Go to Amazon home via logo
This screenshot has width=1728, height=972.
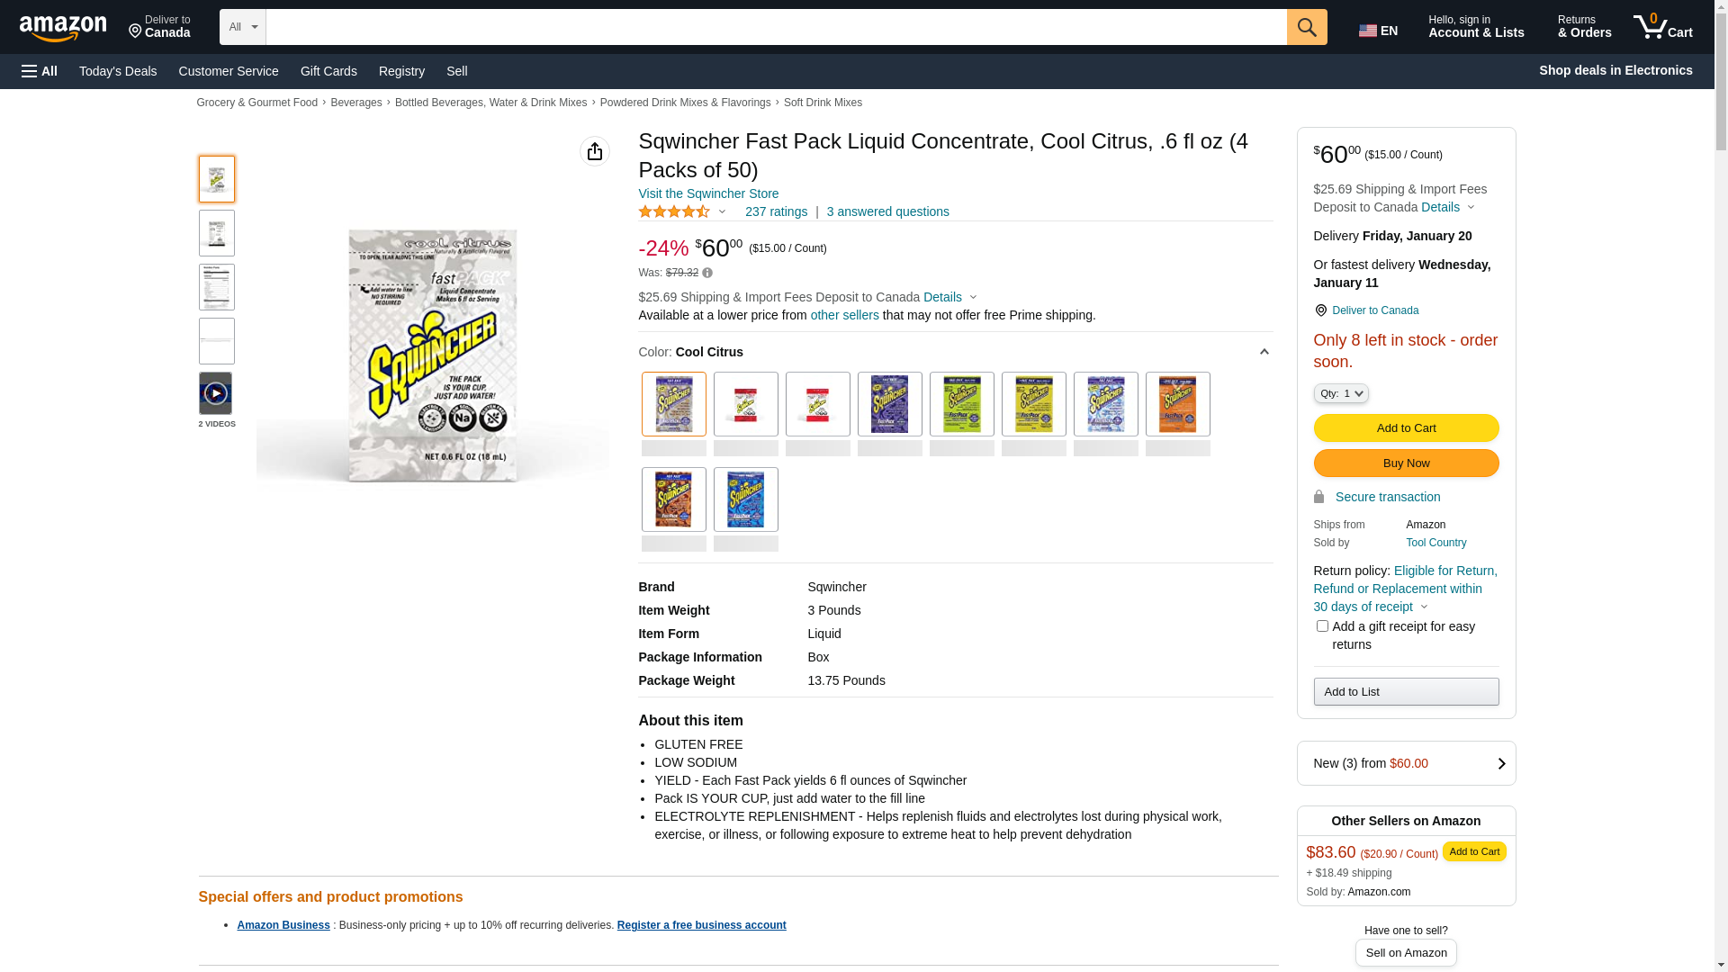pyautogui.click(x=63, y=28)
